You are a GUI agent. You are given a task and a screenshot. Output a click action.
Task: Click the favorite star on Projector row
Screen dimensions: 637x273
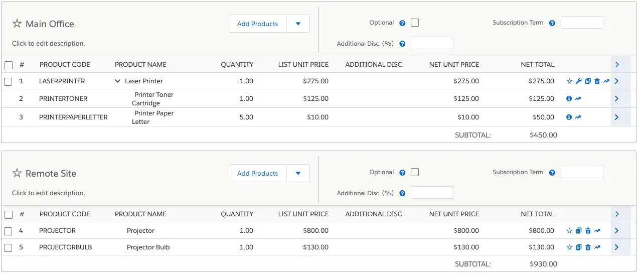tap(569, 231)
